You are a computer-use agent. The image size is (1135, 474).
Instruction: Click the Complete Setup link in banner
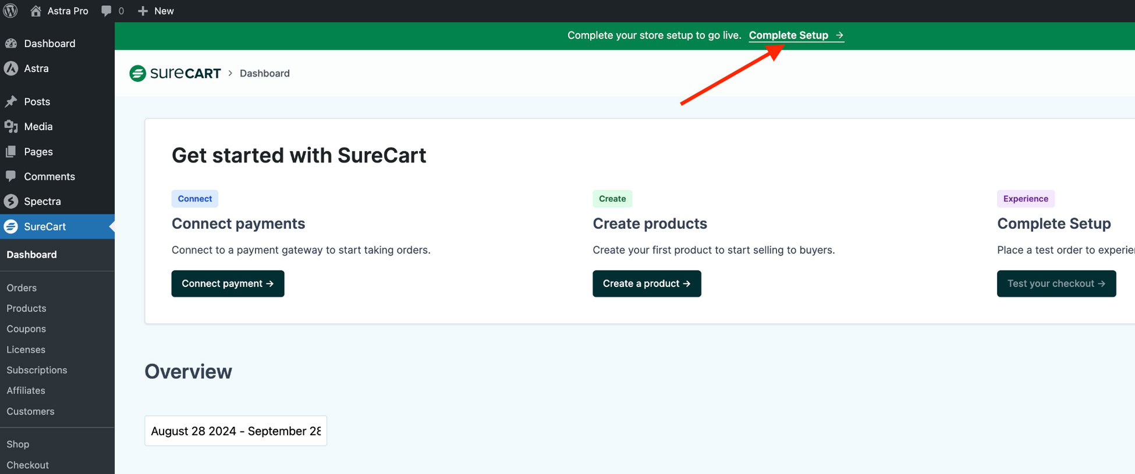(x=796, y=35)
